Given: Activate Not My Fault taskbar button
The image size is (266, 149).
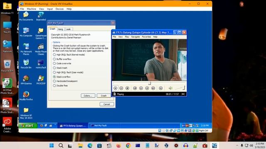Looking at the screenshot, I should point(104,125).
